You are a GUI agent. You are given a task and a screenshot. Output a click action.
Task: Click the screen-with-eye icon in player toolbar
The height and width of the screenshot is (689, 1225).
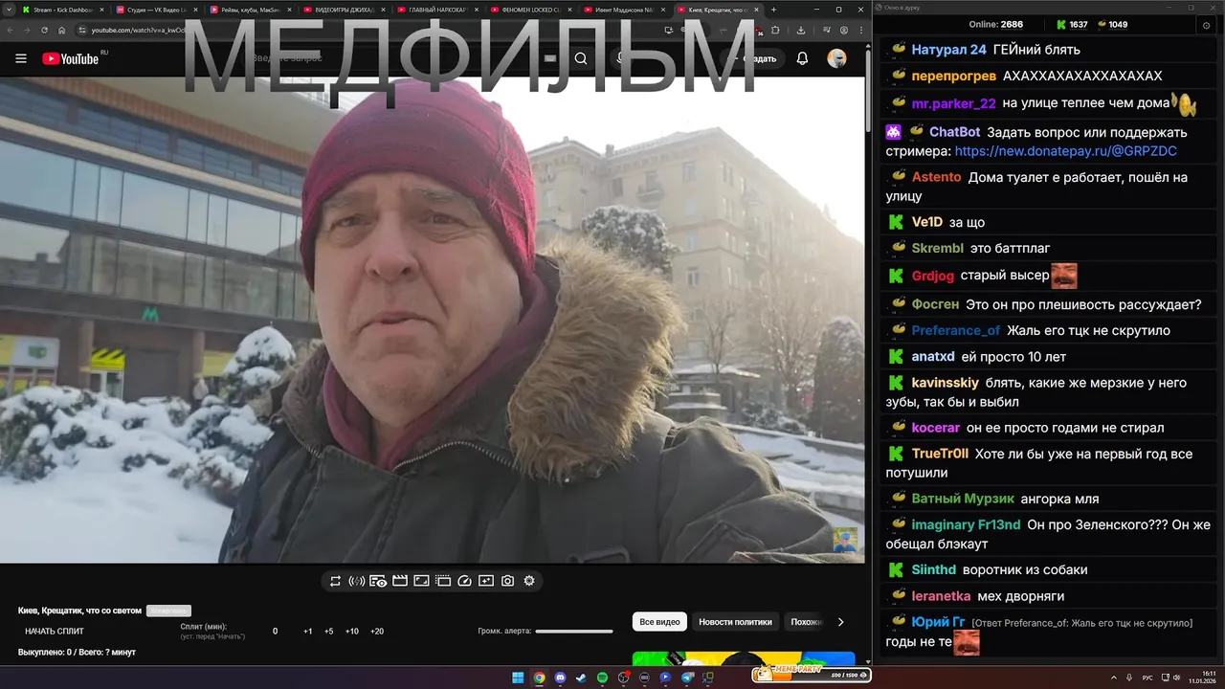coord(378,581)
